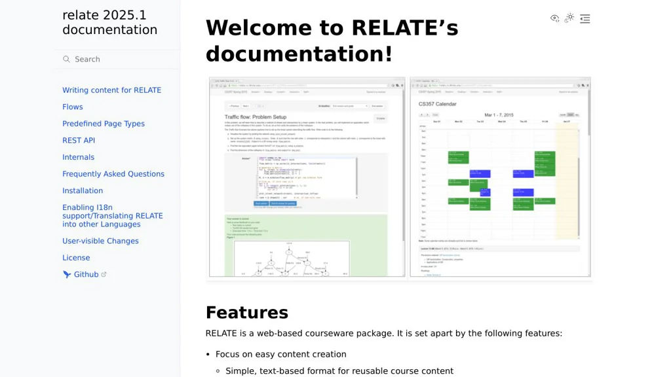Click the CS357 Calendar screenshot
The height and width of the screenshot is (377, 671).
pyautogui.click(x=500, y=177)
